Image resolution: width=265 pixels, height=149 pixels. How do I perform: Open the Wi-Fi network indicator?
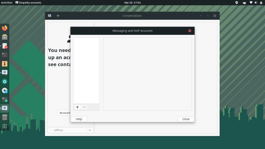251,3
